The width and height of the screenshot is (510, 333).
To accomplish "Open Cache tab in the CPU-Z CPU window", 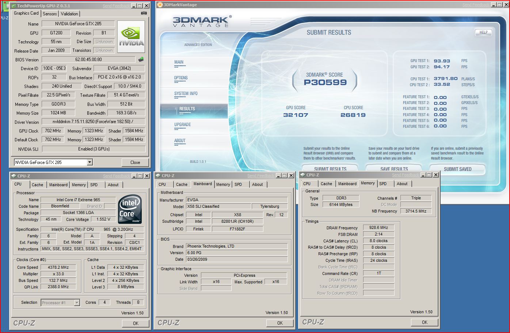I will click(x=37, y=185).
